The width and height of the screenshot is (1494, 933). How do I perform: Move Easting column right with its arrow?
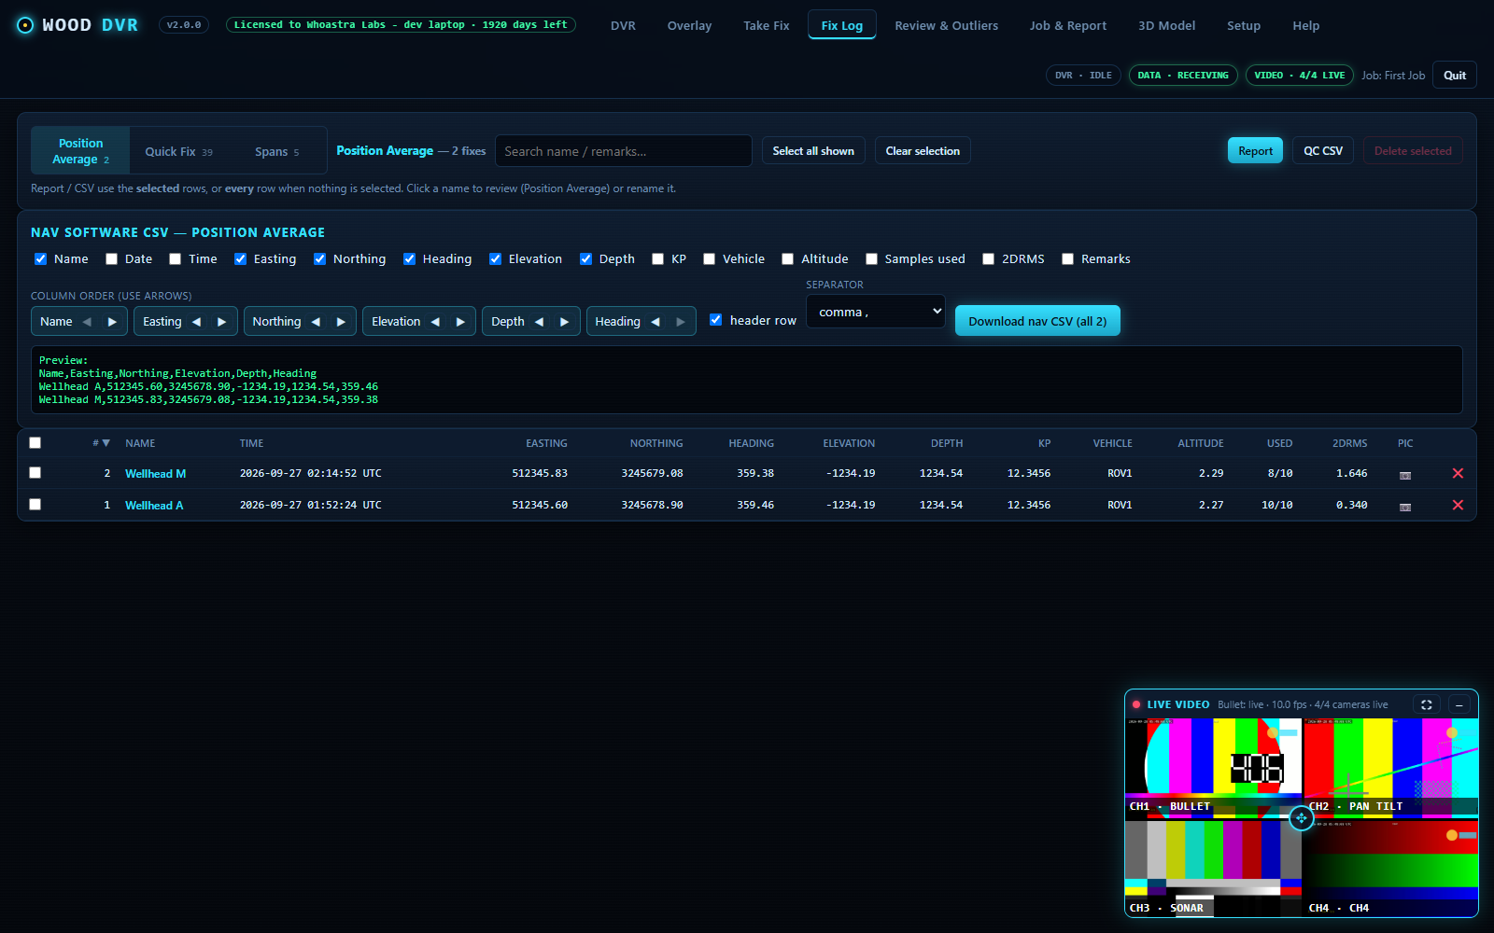point(221,322)
